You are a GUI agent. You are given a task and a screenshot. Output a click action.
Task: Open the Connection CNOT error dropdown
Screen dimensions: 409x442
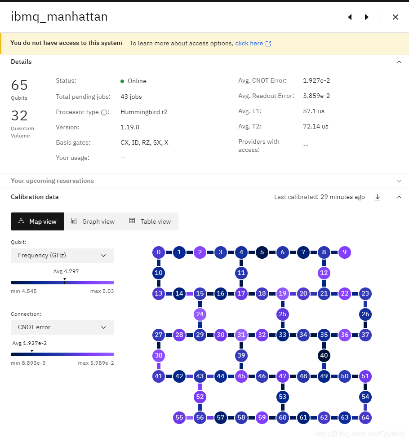[62, 327]
